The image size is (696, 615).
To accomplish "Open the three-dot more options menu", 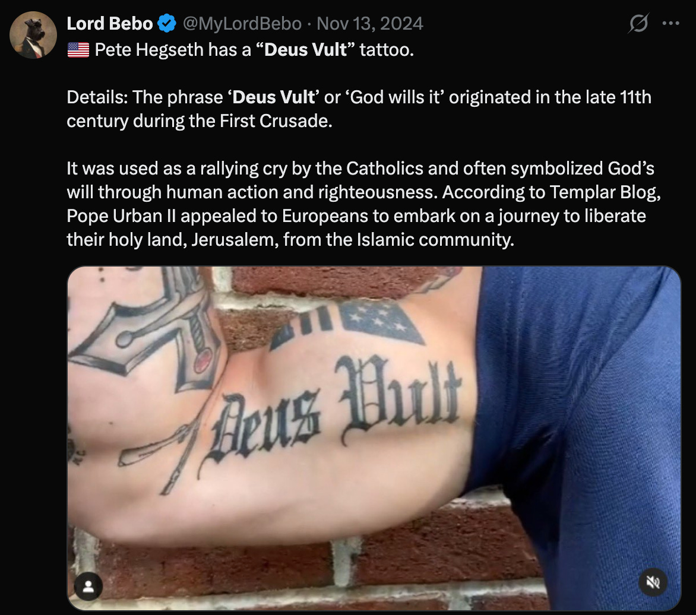I will coord(670,23).
